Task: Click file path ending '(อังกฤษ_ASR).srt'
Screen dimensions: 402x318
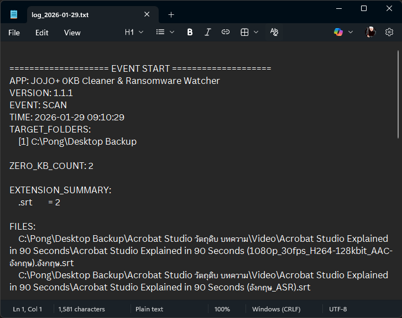Action: 199,281
